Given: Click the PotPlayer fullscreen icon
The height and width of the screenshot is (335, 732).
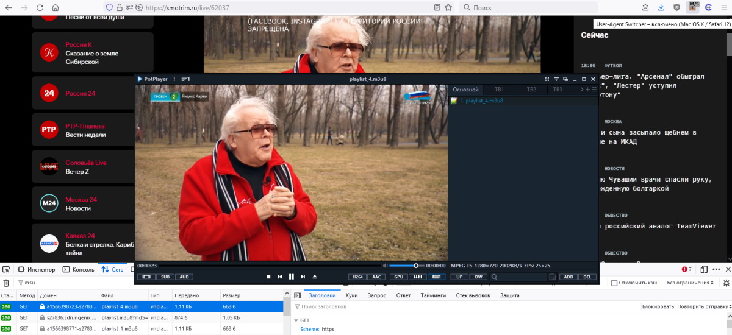Looking at the screenshot, I should point(547,79).
